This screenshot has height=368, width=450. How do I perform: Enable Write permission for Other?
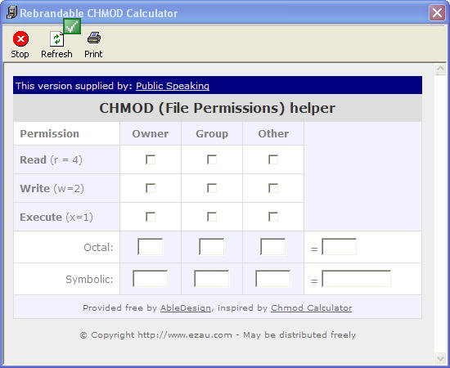pyautogui.click(x=273, y=188)
